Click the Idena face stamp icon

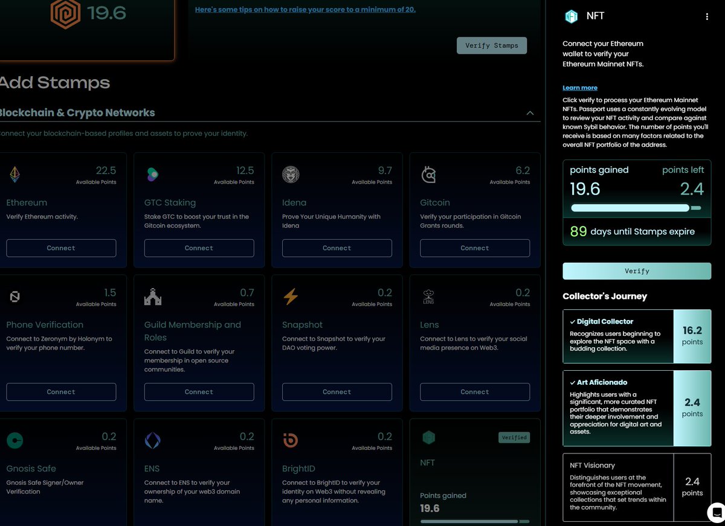[291, 175]
